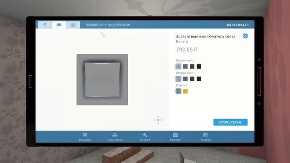This screenshot has width=290, height=163.
Task: Choose medium gray swatch under Первый цвет
Action: click(185, 67)
